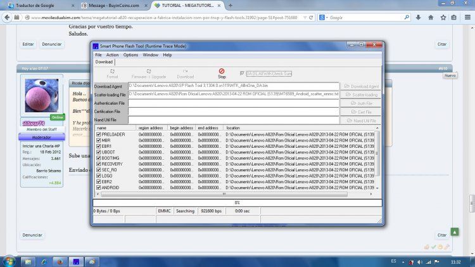Bookmark this page with the star icon
The width and height of the screenshot is (475, 267).
[443, 18]
